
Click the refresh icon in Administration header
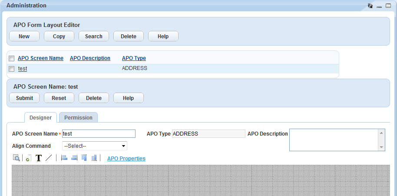(x=370, y=6)
